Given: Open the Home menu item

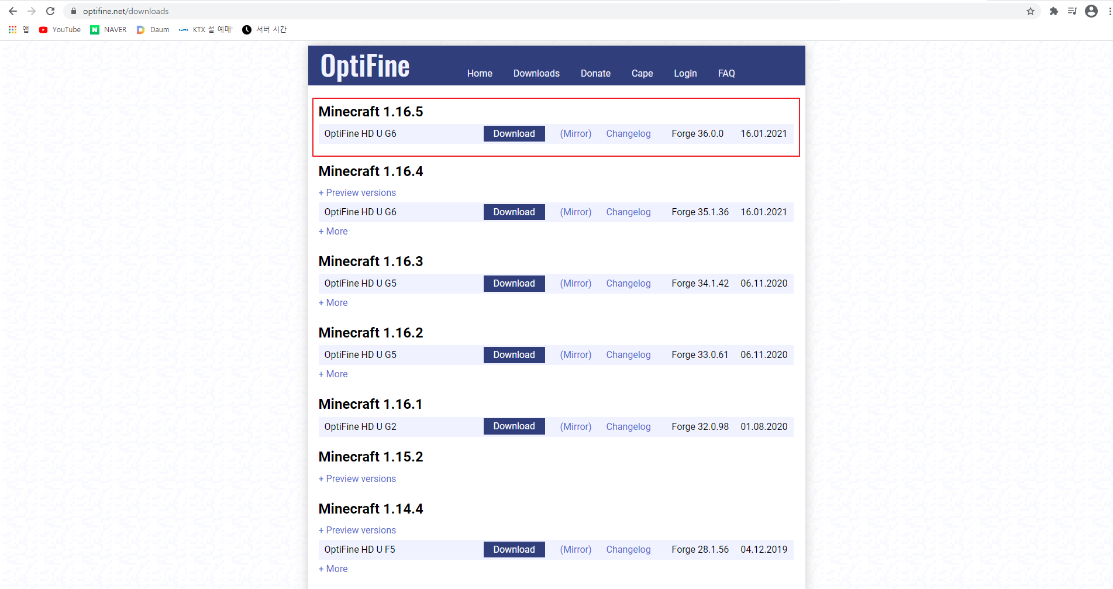Looking at the screenshot, I should [480, 73].
